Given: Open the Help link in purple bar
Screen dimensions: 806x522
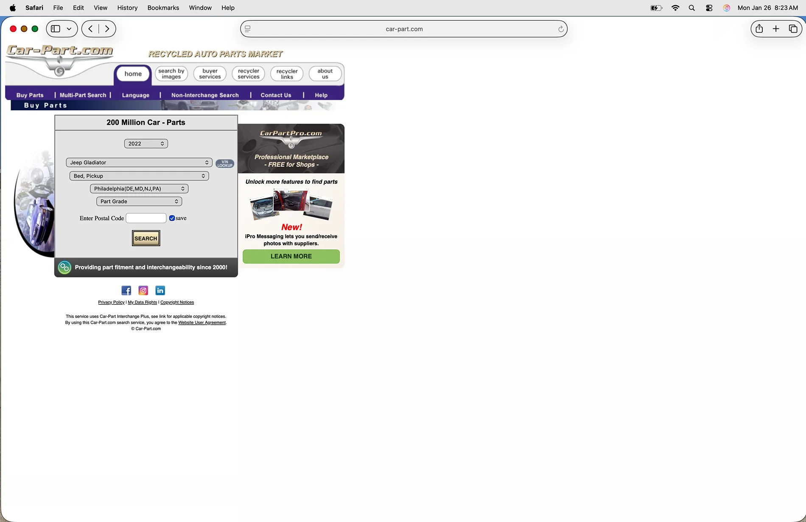Looking at the screenshot, I should point(321,95).
